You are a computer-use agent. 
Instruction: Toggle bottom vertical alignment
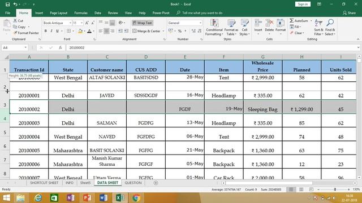click(x=112, y=23)
